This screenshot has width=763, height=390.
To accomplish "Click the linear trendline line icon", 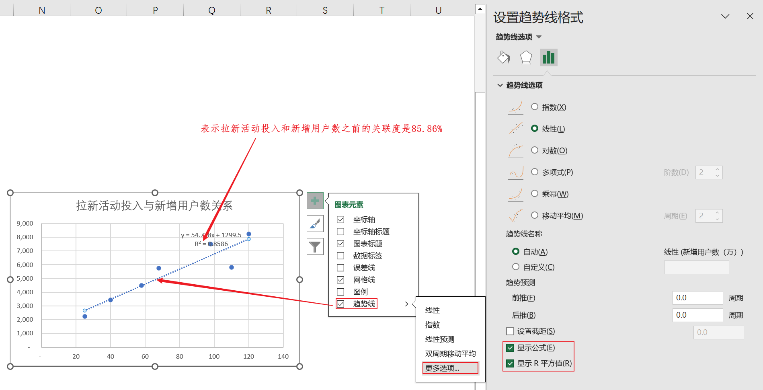I will [515, 129].
